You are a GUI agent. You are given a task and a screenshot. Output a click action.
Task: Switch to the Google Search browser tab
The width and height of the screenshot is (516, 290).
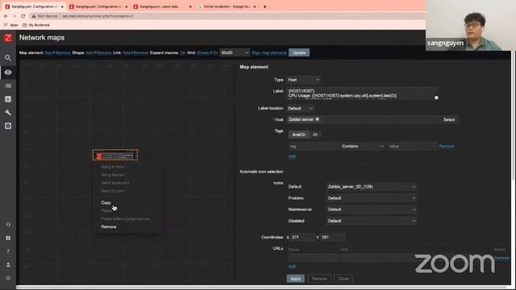(x=226, y=6)
